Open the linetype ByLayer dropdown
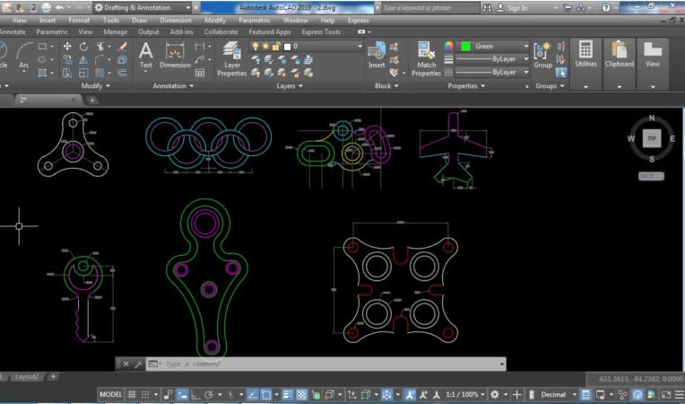Image resolution: width=685 pixels, height=404 pixels. [x=492, y=72]
